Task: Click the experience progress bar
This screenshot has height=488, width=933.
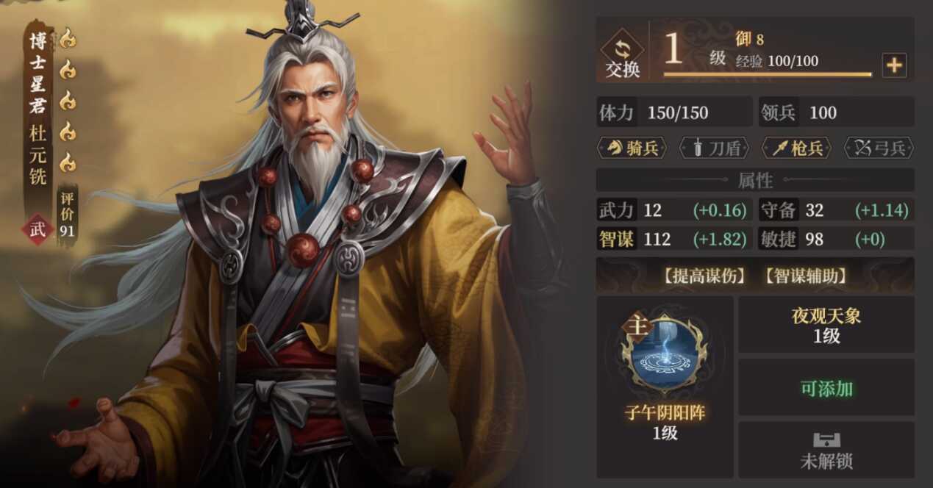Action: [x=767, y=74]
